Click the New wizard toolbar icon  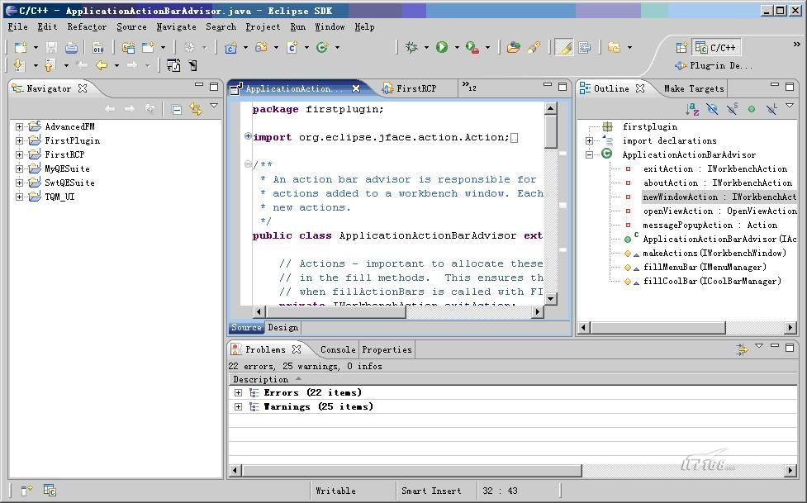[21, 48]
